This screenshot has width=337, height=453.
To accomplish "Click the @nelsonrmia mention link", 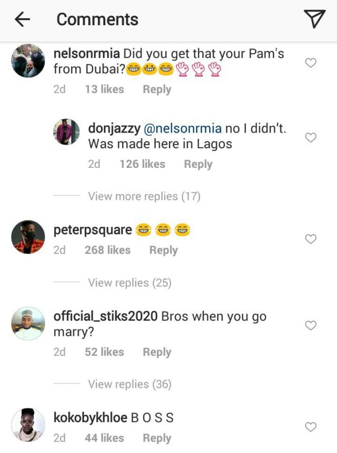I will click(183, 129).
